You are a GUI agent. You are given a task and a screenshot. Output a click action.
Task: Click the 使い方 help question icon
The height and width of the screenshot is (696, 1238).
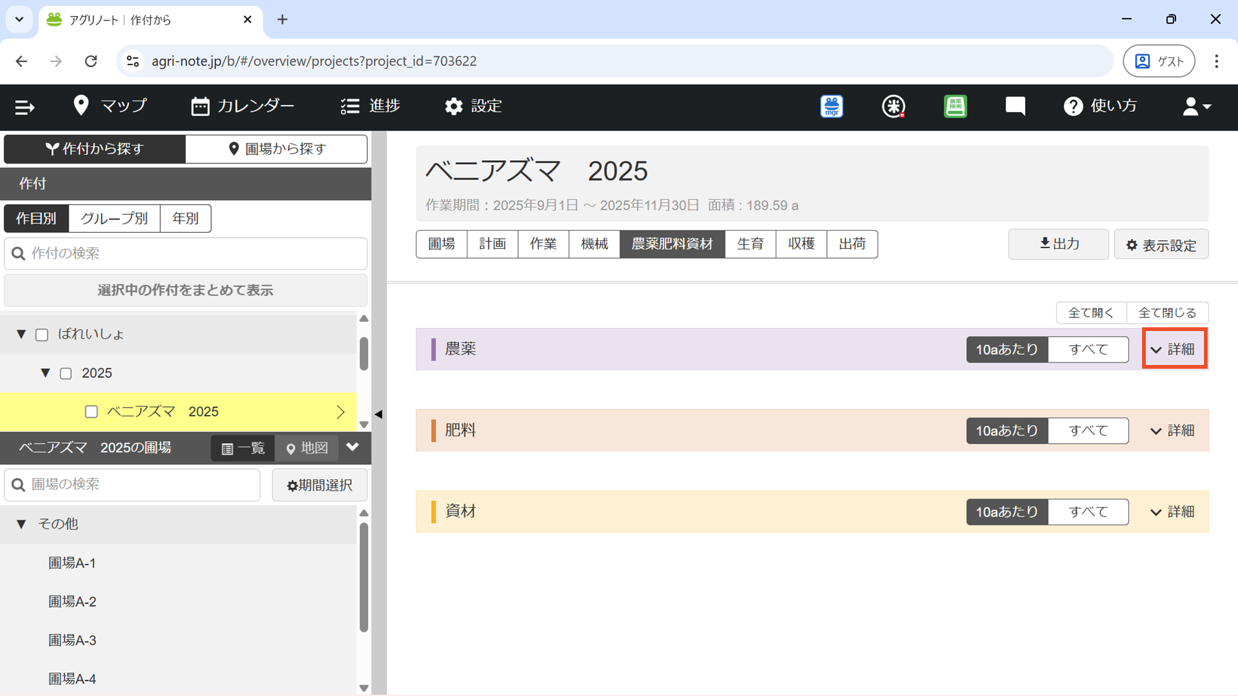1073,106
